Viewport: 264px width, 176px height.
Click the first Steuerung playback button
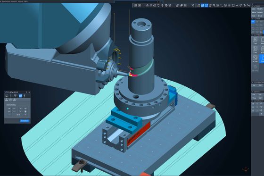[x=9, y=109]
